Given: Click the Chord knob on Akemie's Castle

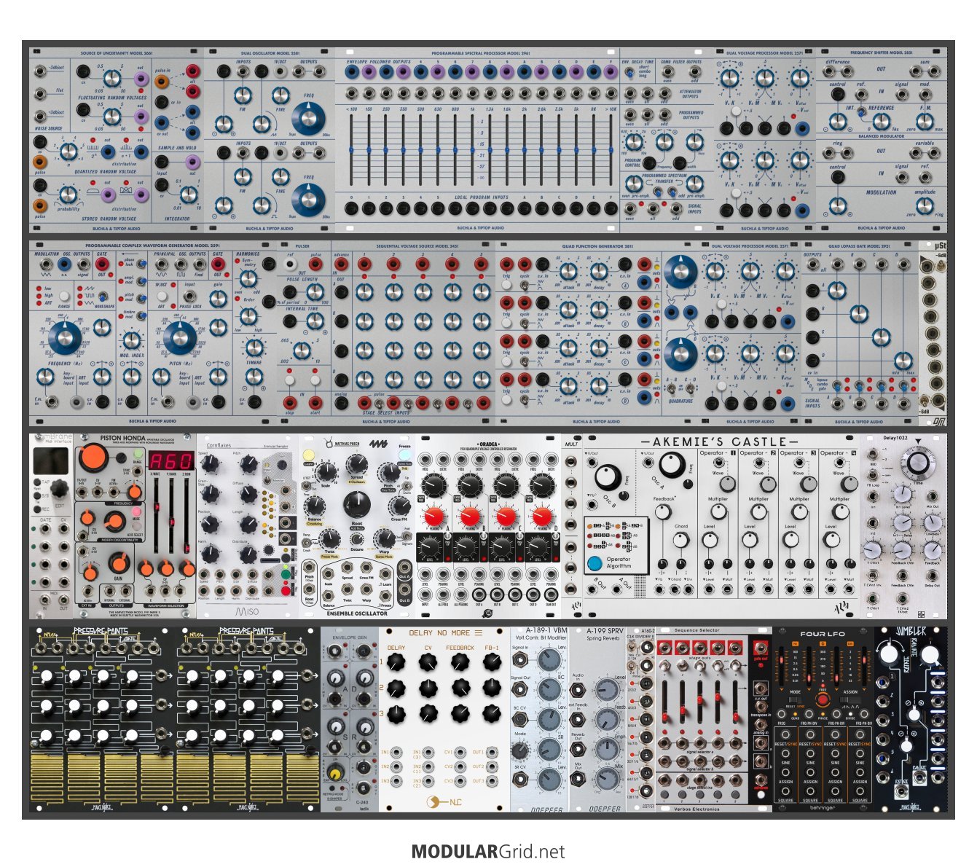Looking at the screenshot, I should (x=680, y=540).
